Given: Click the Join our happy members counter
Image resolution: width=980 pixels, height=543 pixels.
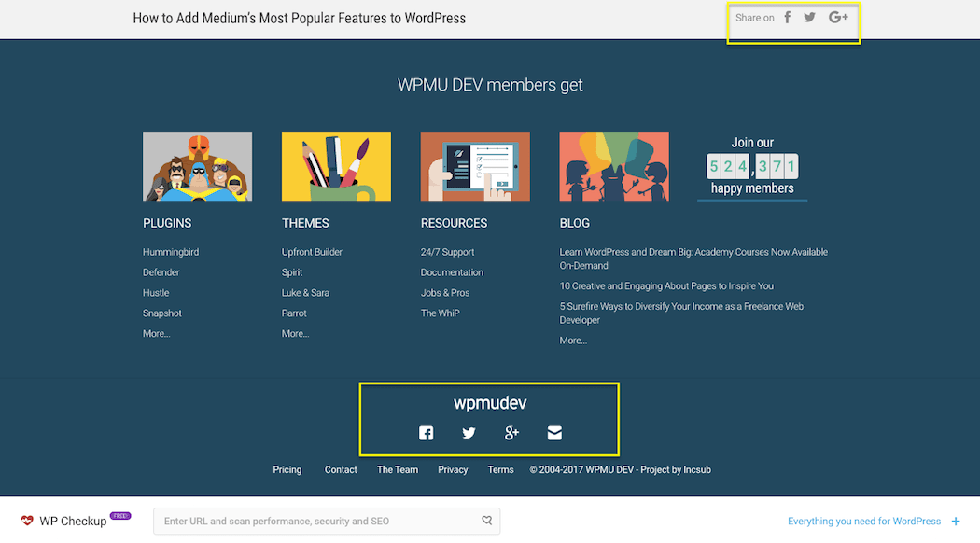Looking at the screenshot, I should click(752, 167).
